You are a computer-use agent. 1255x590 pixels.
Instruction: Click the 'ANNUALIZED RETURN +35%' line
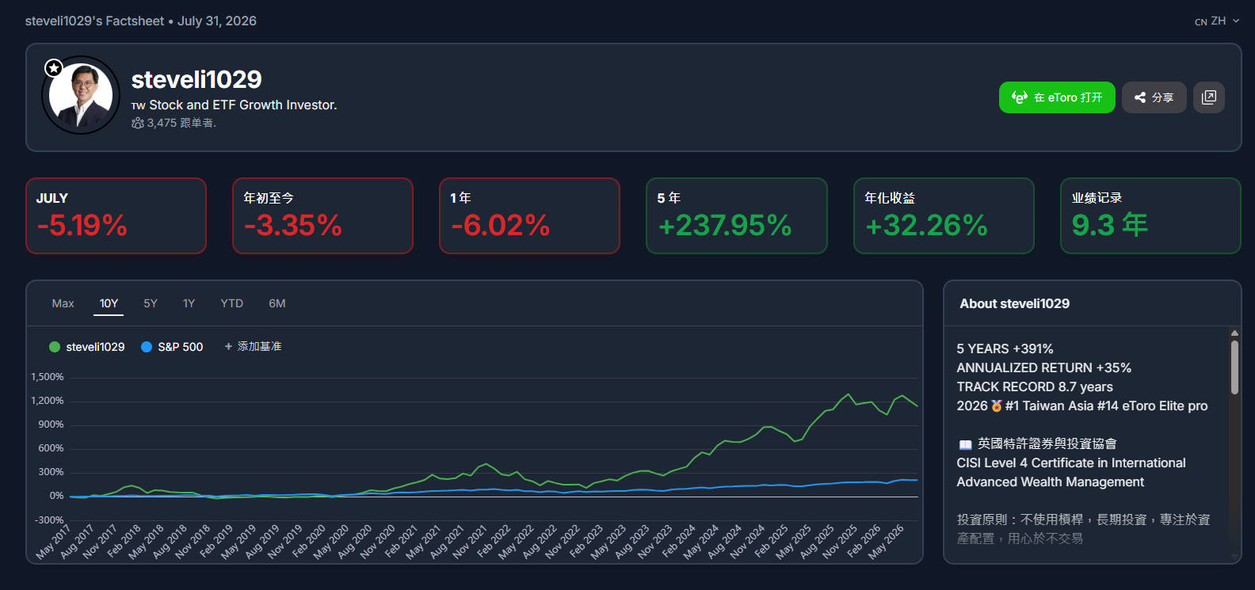[1043, 368]
